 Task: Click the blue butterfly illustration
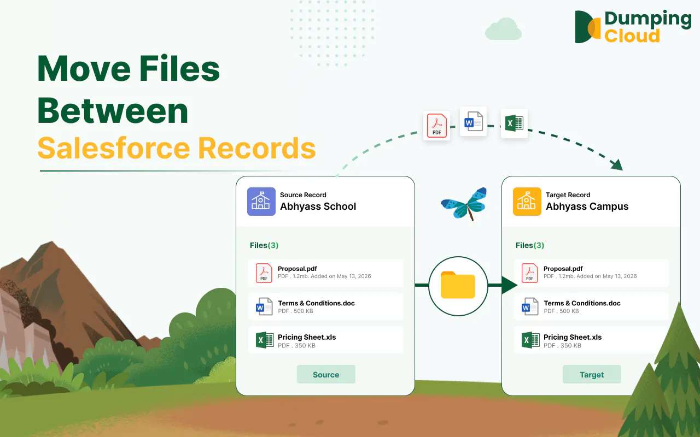click(x=464, y=203)
